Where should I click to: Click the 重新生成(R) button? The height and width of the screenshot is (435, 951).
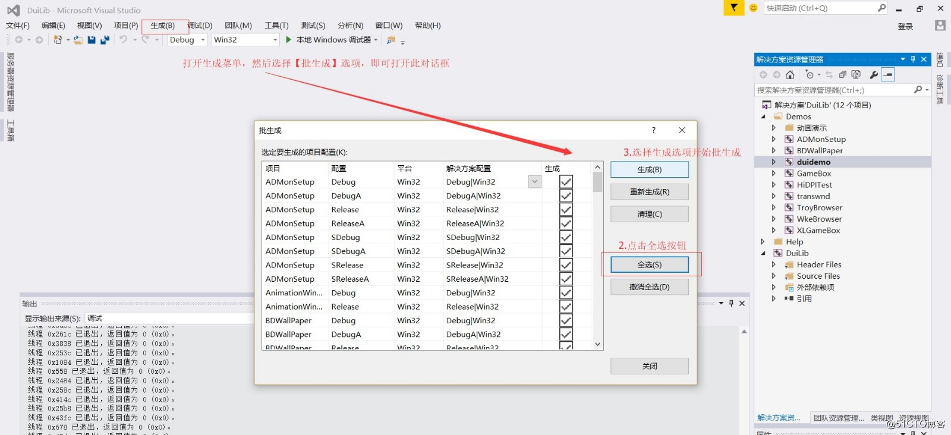pos(650,192)
